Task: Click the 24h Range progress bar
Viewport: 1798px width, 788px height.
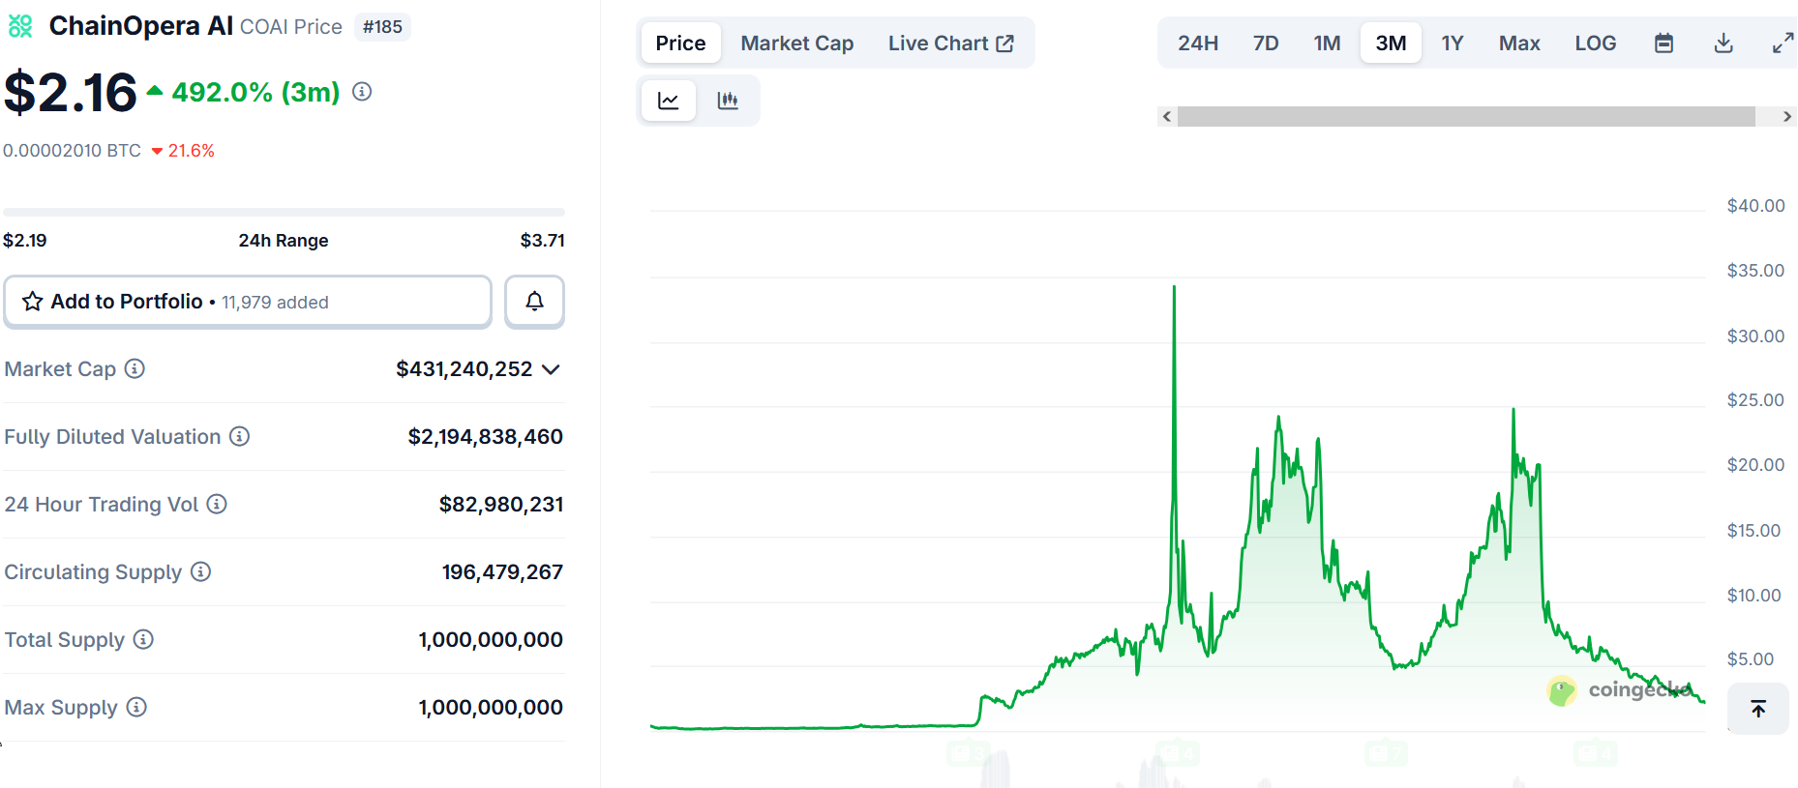Action: [x=284, y=212]
